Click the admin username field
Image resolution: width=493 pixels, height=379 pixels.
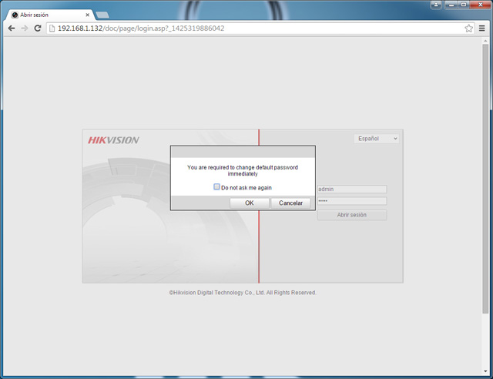[352, 189]
